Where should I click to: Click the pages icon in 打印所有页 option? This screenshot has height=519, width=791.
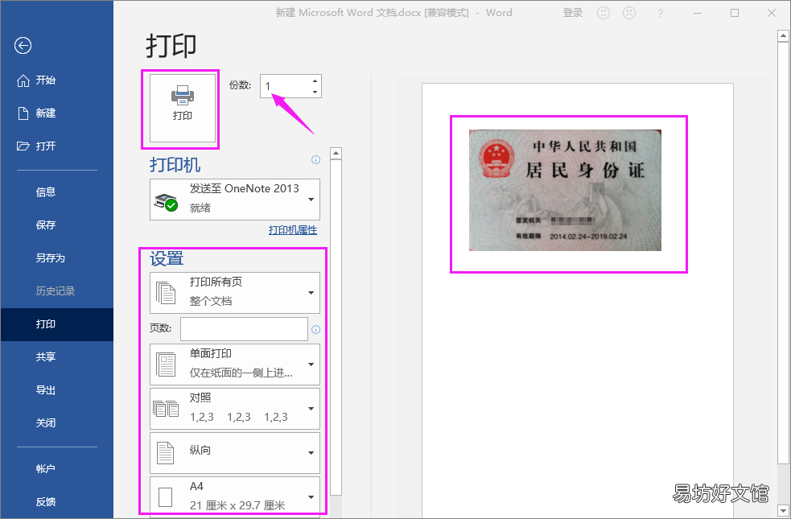166,293
